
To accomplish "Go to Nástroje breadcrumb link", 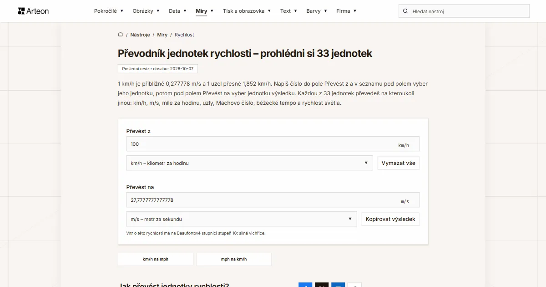I will pyautogui.click(x=140, y=35).
